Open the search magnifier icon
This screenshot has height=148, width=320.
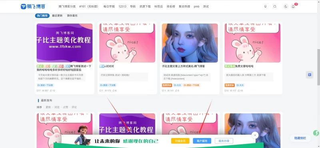pos(275,6)
